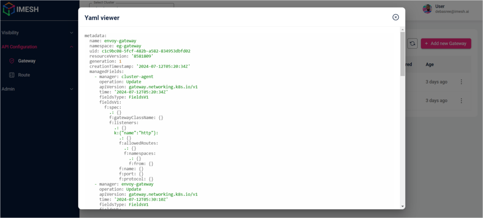This screenshot has height=218, width=483.
Task: Close the Yaml viewer dialog
Action: (x=396, y=17)
